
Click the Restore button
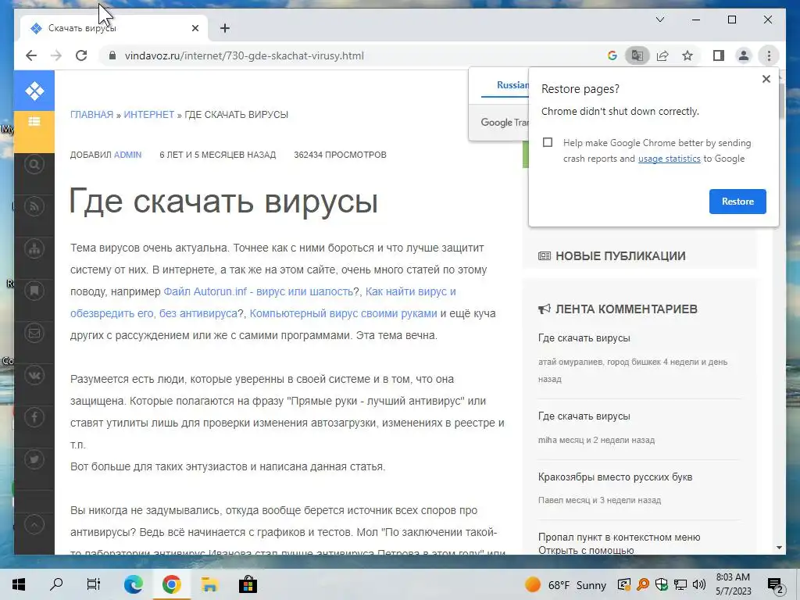(x=737, y=202)
